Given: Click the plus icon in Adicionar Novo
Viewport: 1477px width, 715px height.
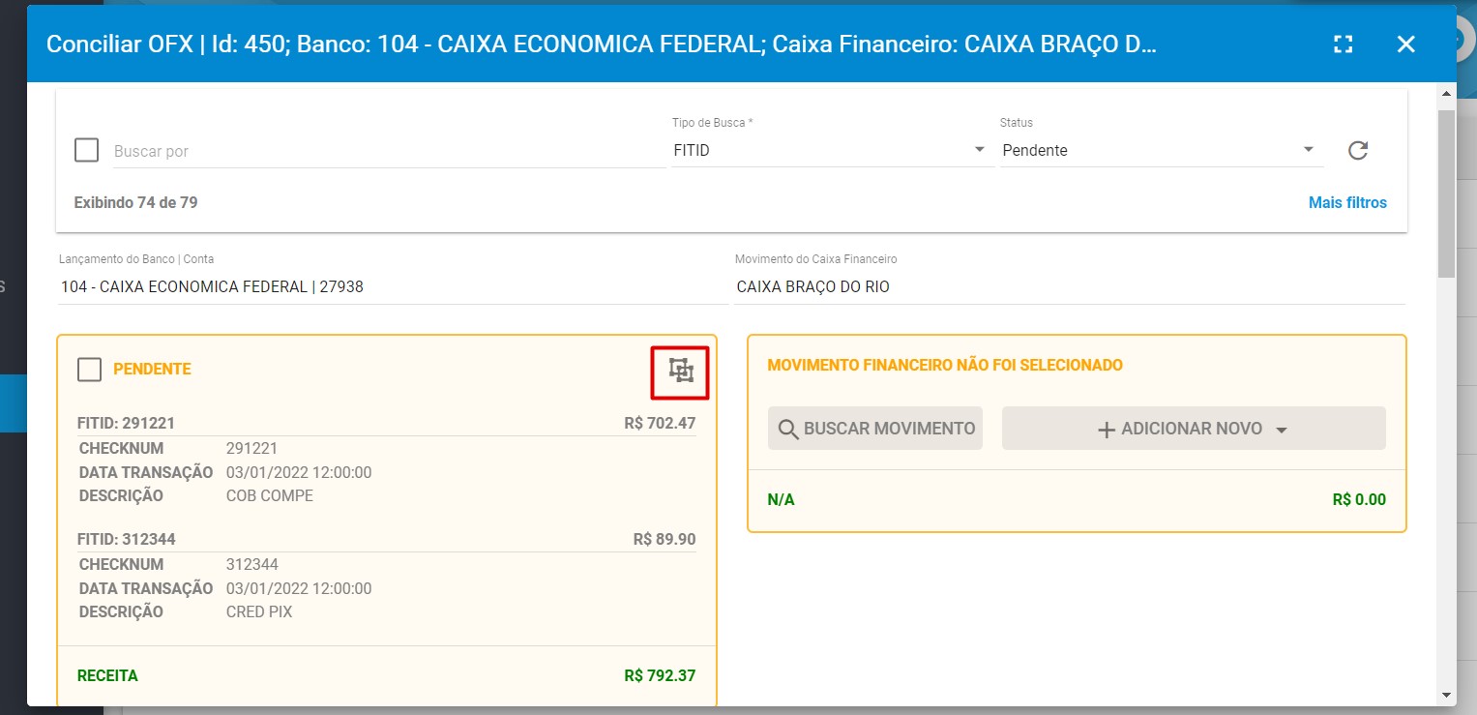Looking at the screenshot, I should (x=1107, y=429).
